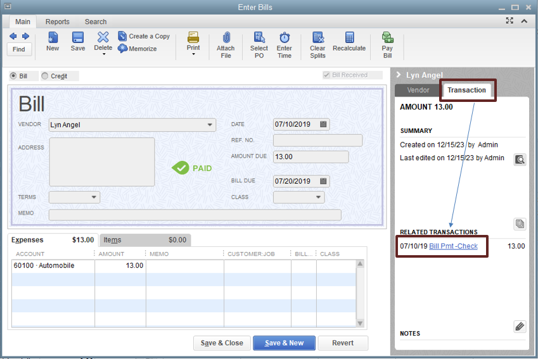Switch to Main ribbon tab
The image size is (538, 359).
(x=23, y=22)
